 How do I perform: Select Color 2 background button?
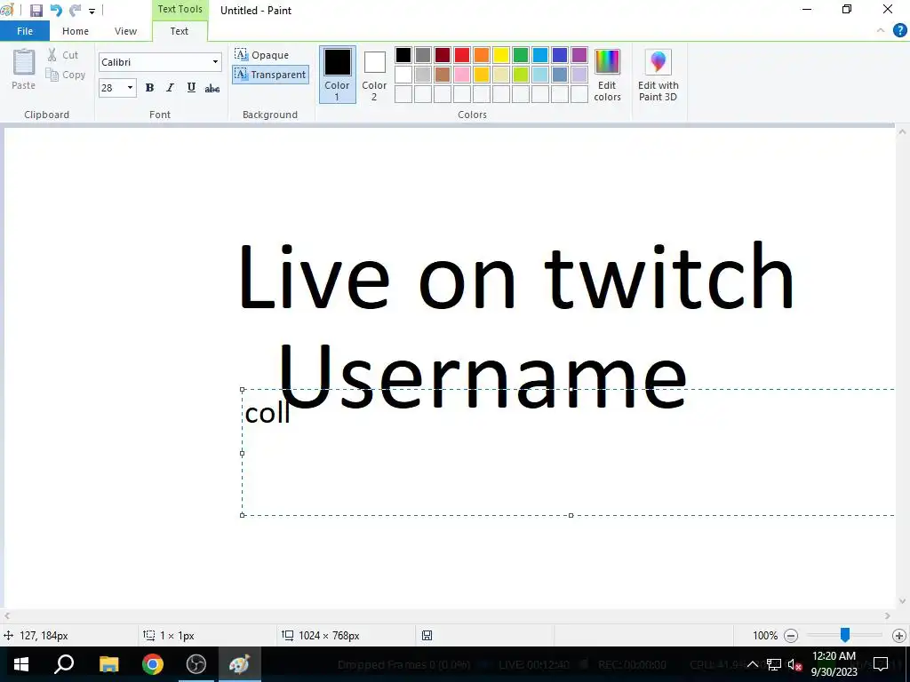374,75
